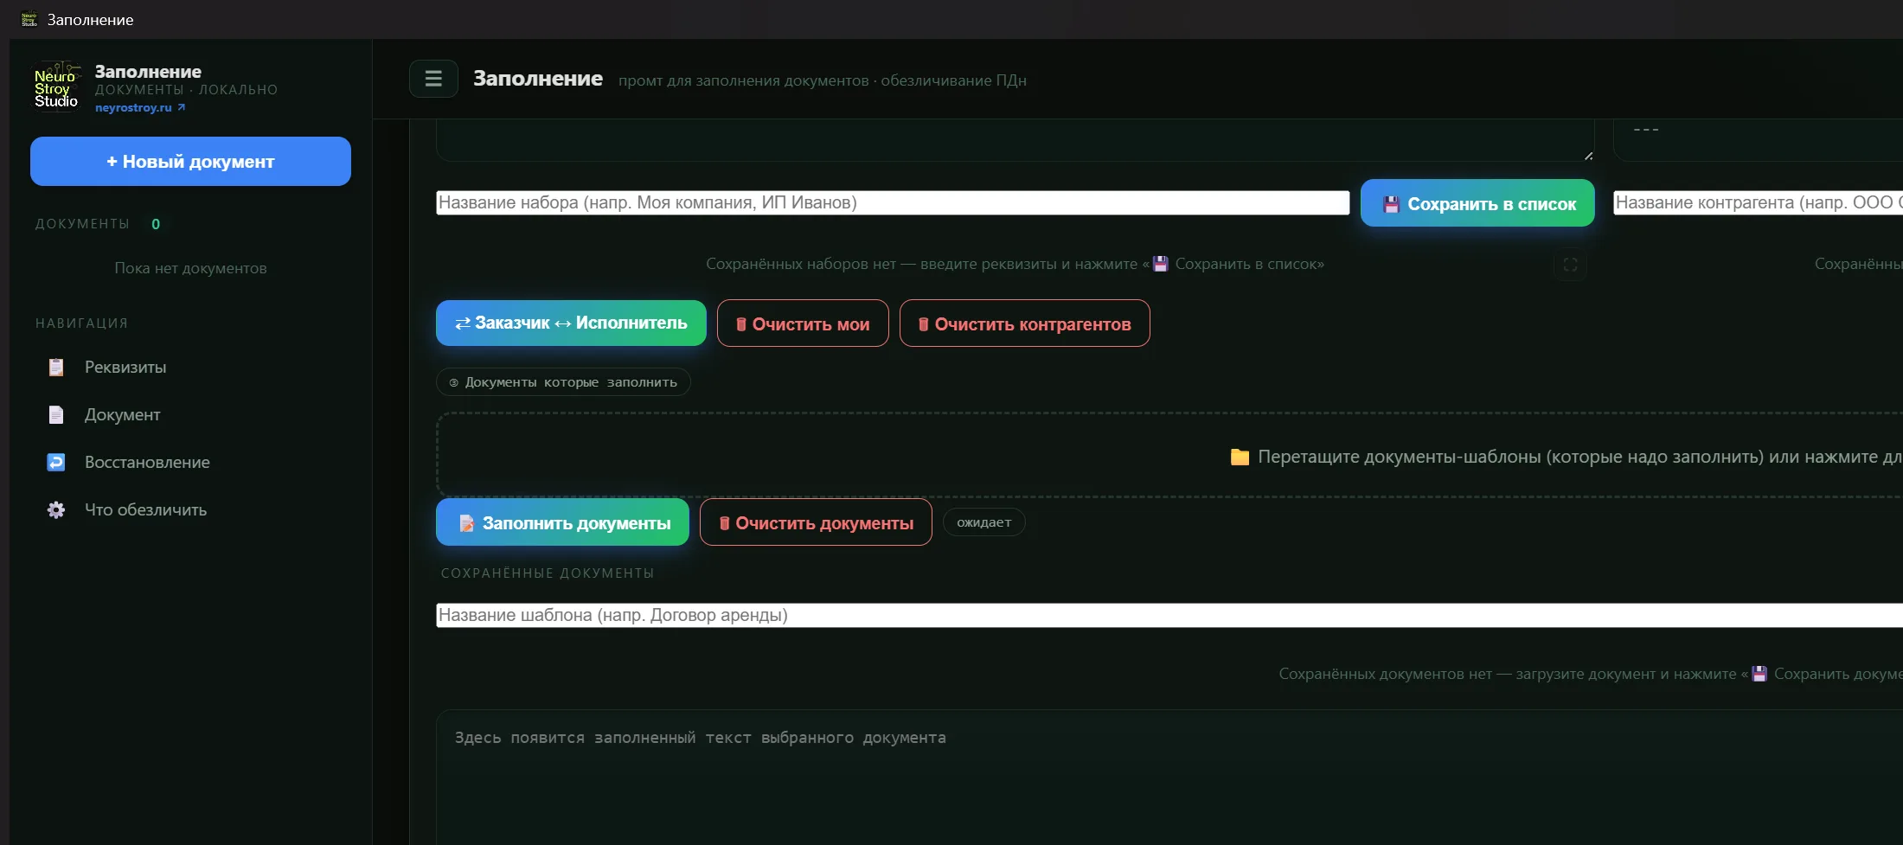1903x845 pixels.
Task: Select the Документ page icon
Action: [x=56, y=415]
